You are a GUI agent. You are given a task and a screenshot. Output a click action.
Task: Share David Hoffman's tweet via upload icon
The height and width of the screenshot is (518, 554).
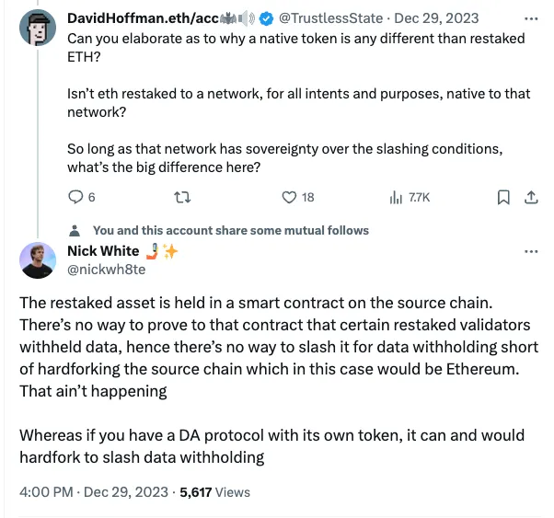pos(531,197)
